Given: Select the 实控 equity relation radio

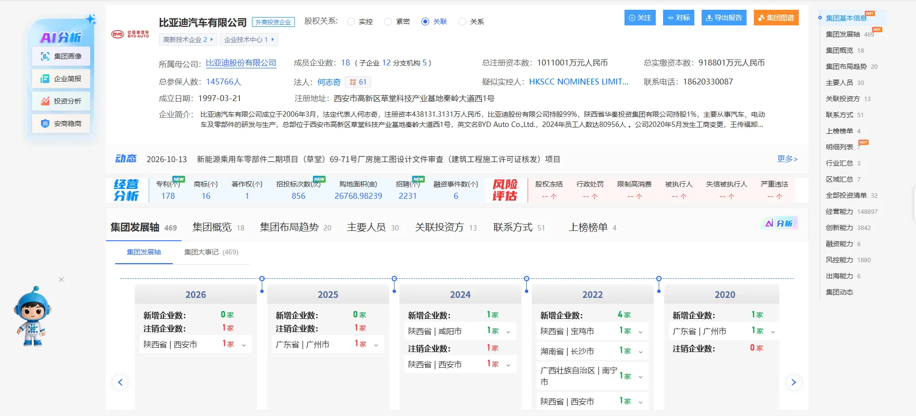Looking at the screenshot, I should coord(351,21).
